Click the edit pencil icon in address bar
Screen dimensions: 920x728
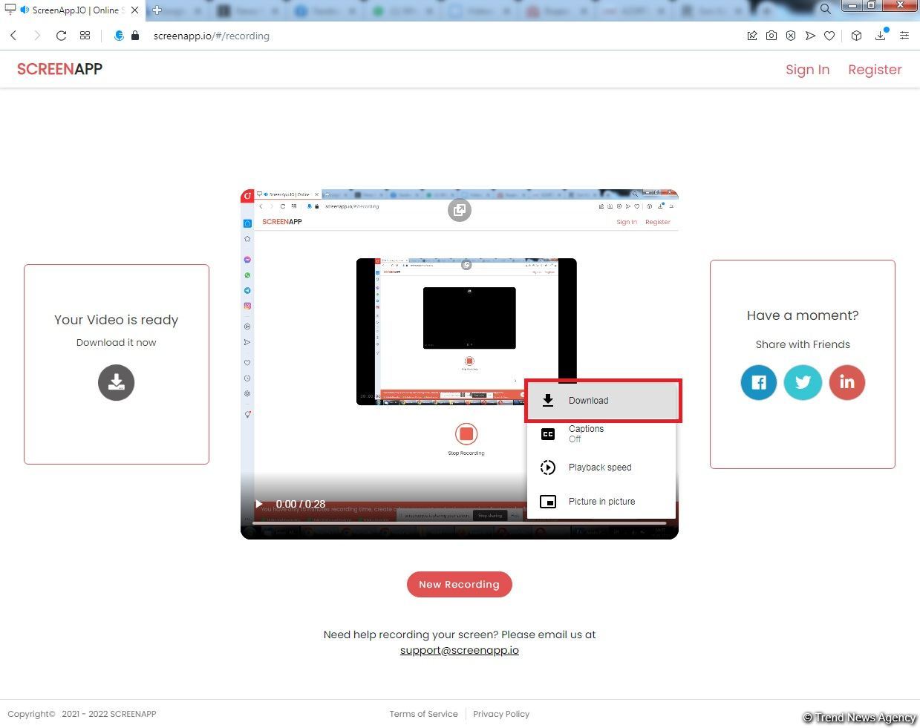tap(752, 36)
